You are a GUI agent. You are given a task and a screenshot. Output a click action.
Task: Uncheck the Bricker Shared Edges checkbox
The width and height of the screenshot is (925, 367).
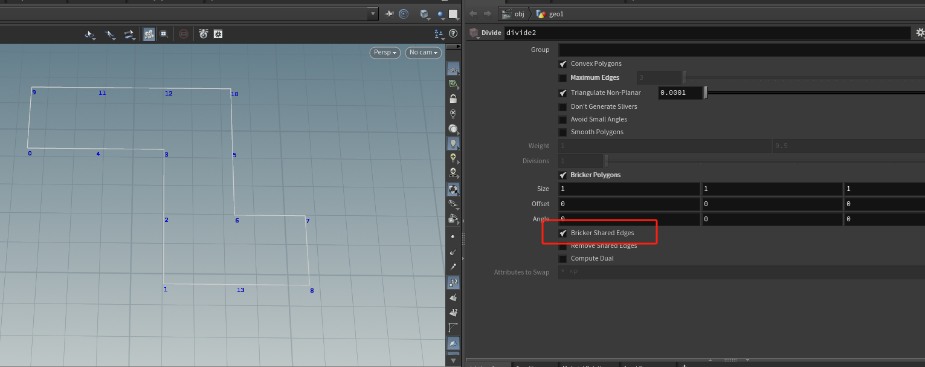pyautogui.click(x=563, y=233)
